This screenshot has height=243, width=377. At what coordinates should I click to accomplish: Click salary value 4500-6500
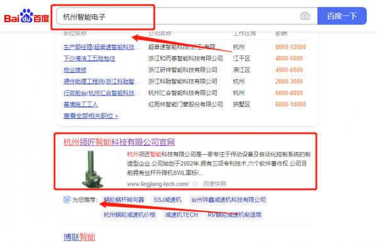point(289,70)
